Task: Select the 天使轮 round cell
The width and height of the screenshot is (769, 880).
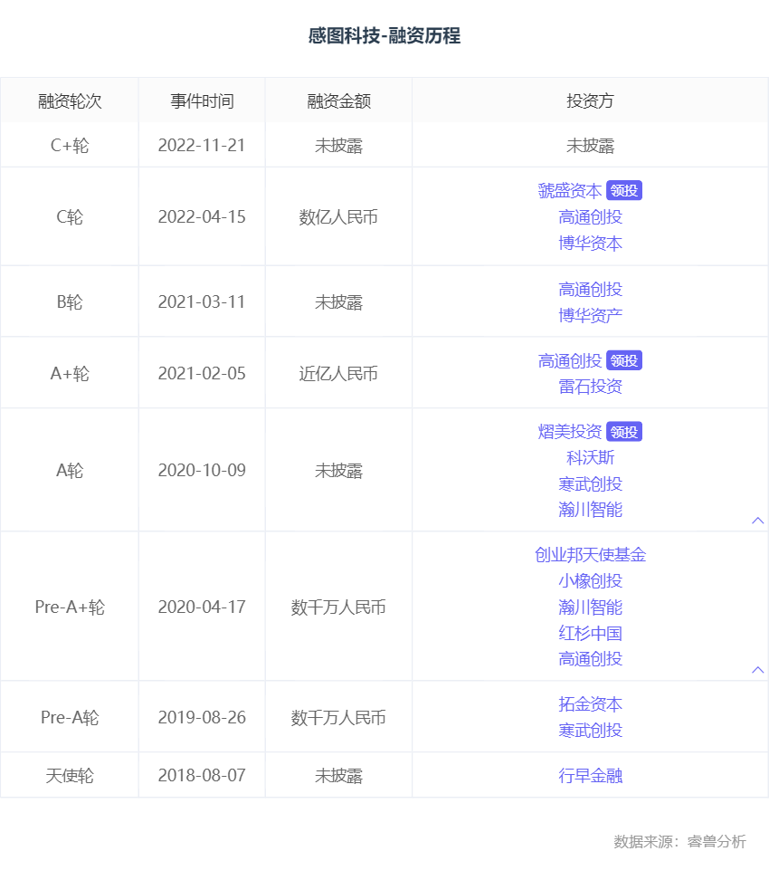Action: (70, 776)
